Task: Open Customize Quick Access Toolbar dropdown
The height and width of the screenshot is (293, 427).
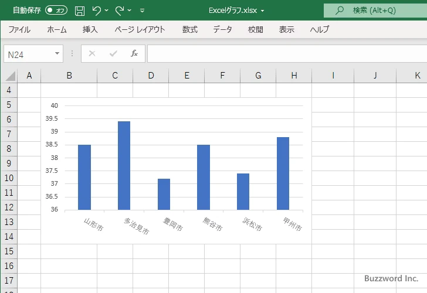Action: [142, 11]
